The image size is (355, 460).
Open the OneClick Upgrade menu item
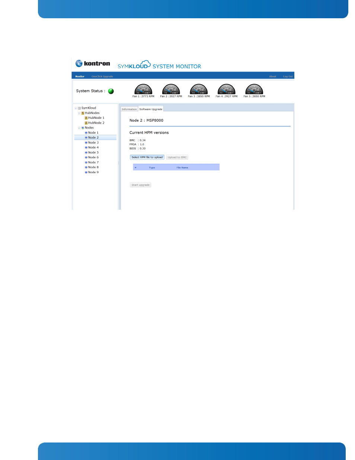point(102,76)
